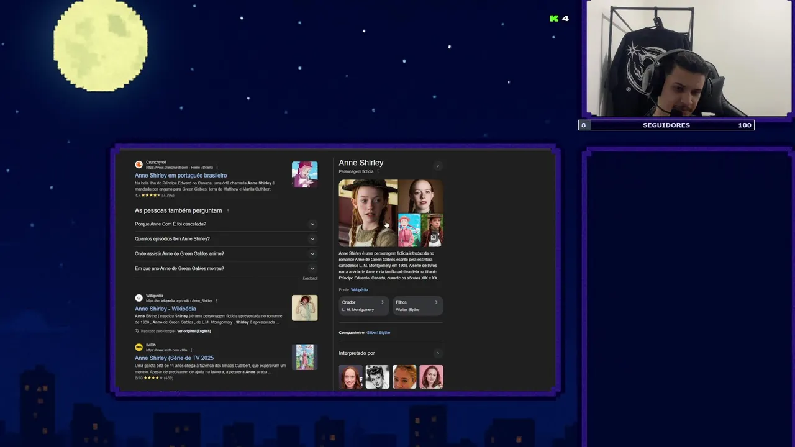The width and height of the screenshot is (795, 447).
Task: Click the 'As pessoas também perguntam' heading
Action: coord(178,210)
